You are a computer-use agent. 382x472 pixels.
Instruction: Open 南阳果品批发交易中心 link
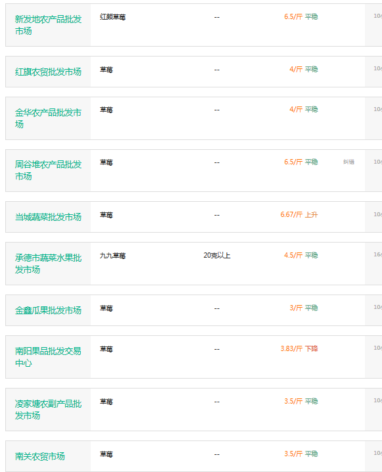(x=48, y=357)
